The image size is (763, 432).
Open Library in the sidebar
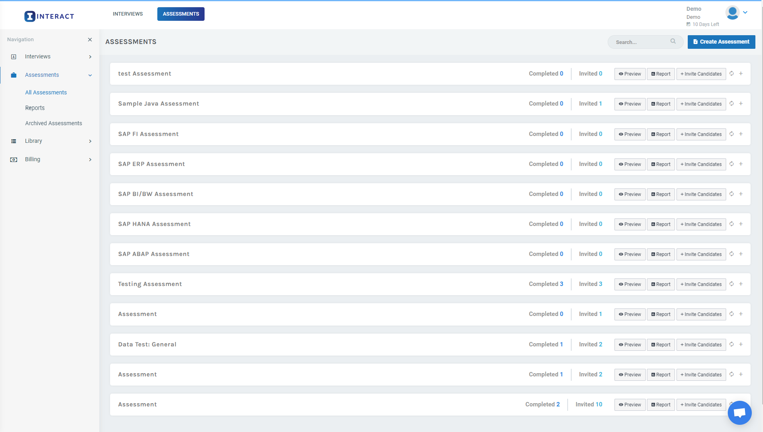[34, 141]
